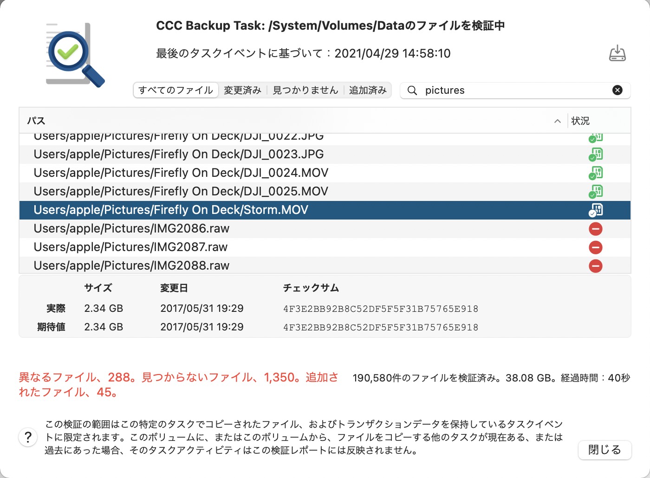Click the status icon for Storm.MOV

point(596,210)
